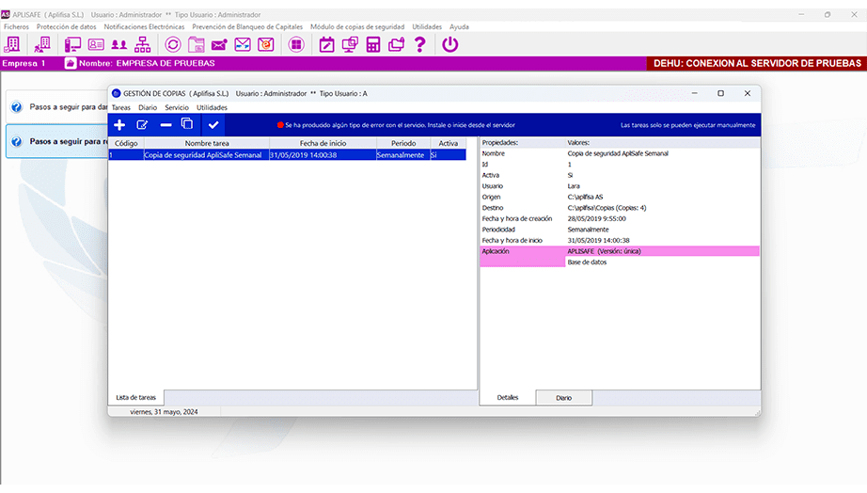Click the envelope with arrows icon
The image size is (867, 493).
pos(243,44)
